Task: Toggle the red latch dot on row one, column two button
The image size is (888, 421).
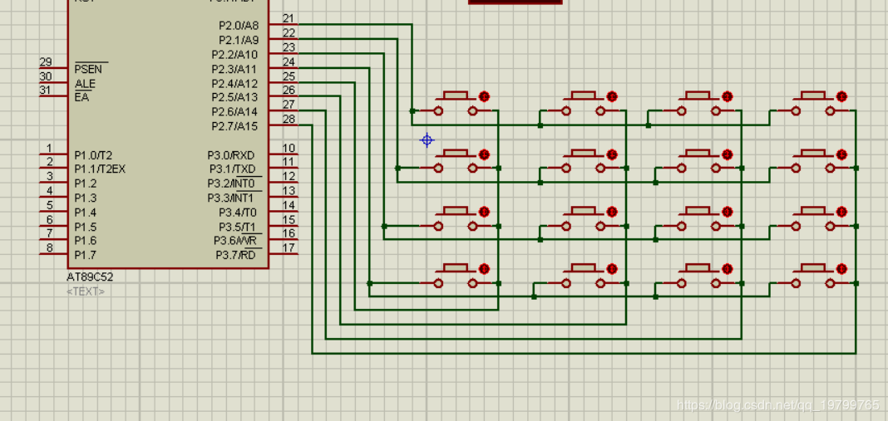Action: [x=612, y=96]
